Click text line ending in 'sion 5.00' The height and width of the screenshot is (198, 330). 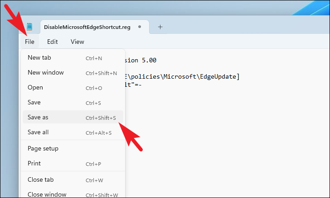click(x=141, y=60)
